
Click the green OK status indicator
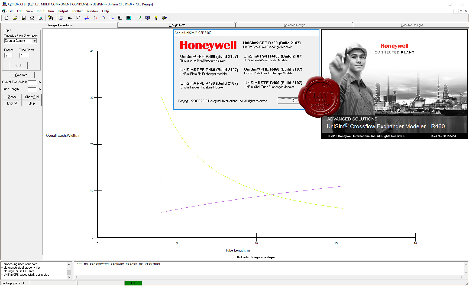pos(133,283)
